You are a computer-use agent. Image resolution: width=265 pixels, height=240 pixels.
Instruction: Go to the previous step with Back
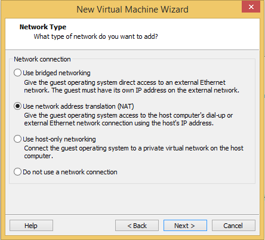[137, 226]
